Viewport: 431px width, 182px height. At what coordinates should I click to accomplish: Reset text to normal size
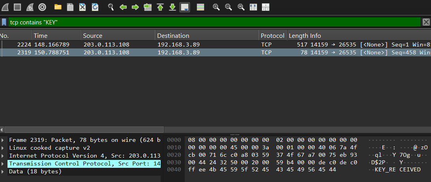click(241, 7)
